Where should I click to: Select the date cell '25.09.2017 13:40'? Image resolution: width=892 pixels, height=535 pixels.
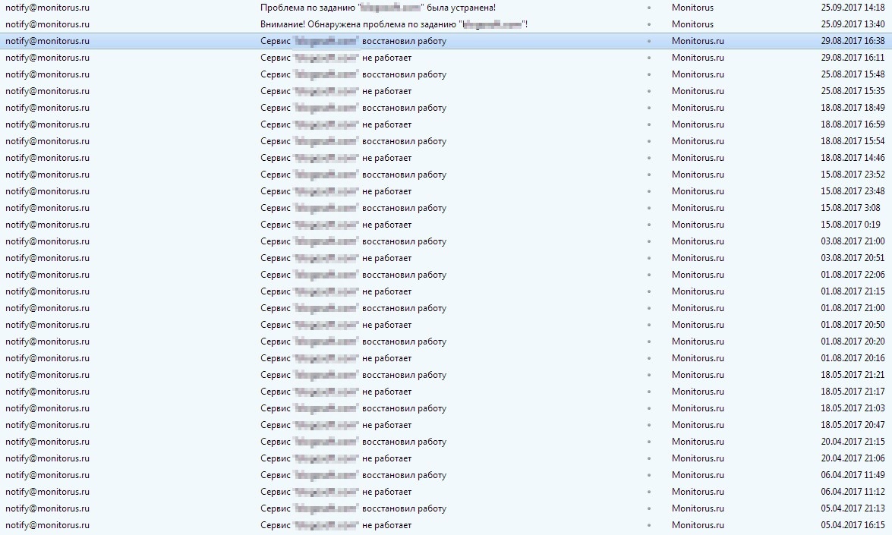pyautogui.click(x=853, y=24)
